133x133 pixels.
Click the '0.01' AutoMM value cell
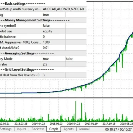coord(46,48)
